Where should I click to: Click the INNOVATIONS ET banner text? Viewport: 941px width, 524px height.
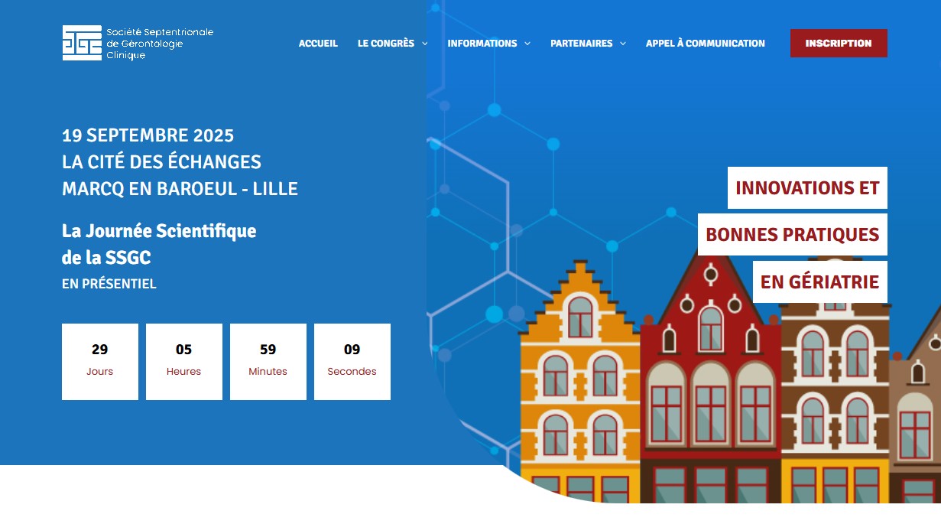pos(807,187)
